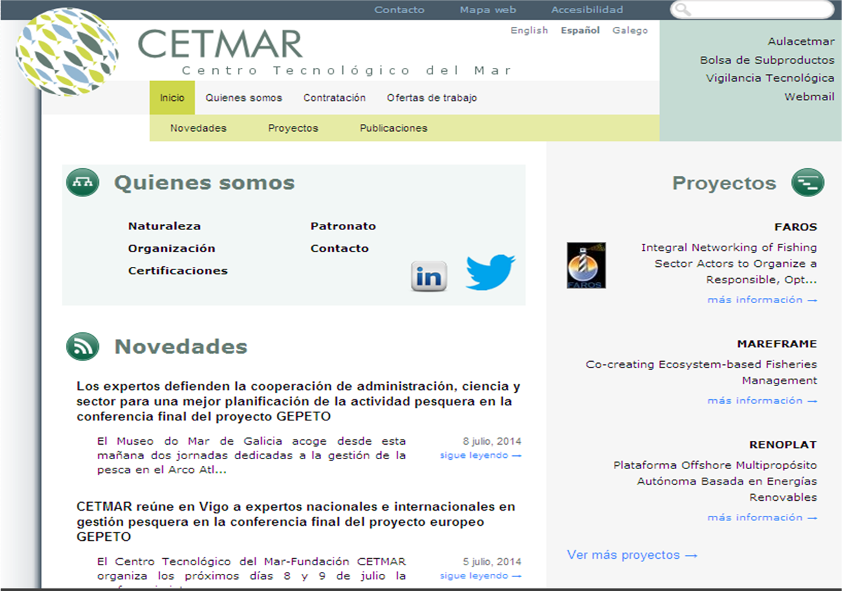This screenshot has height=591, width=842.
Task: Open the Bolsa de Subproductos link
Action: click(767, 60)
